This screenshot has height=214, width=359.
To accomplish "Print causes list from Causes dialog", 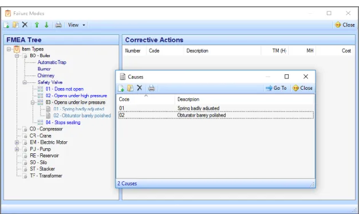I will (x=151, y=88).
